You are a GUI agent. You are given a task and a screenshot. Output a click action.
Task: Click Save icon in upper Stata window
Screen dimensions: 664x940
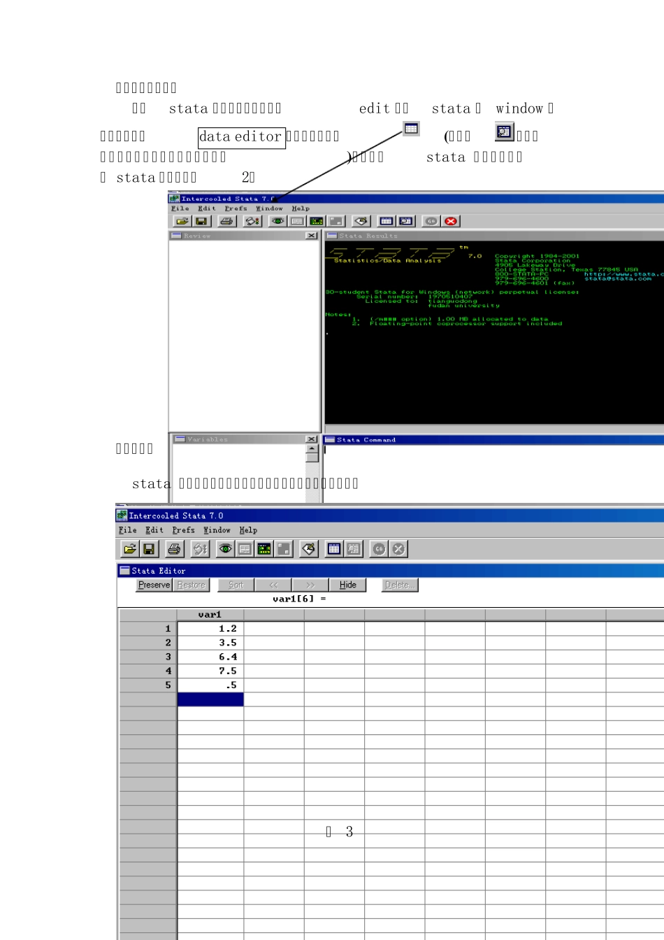[x=201, y=221]
